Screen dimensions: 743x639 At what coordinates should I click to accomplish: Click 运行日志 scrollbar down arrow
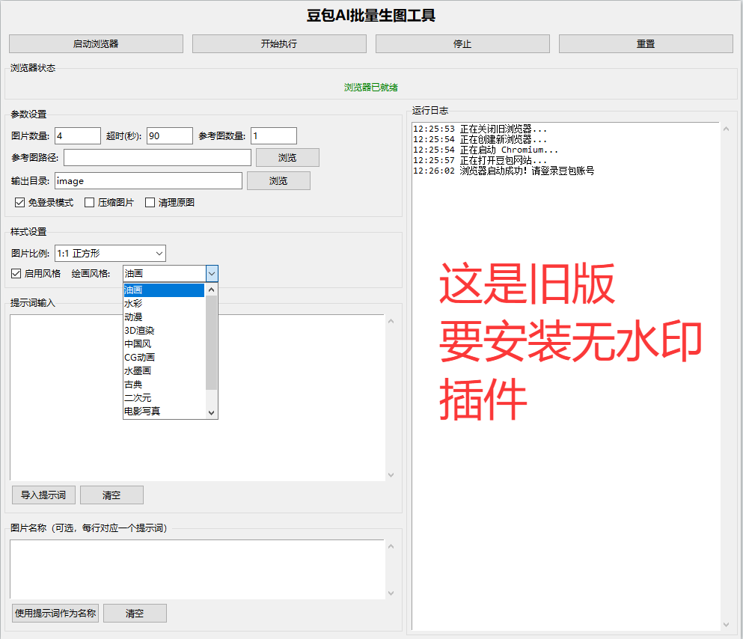(726, 625)
